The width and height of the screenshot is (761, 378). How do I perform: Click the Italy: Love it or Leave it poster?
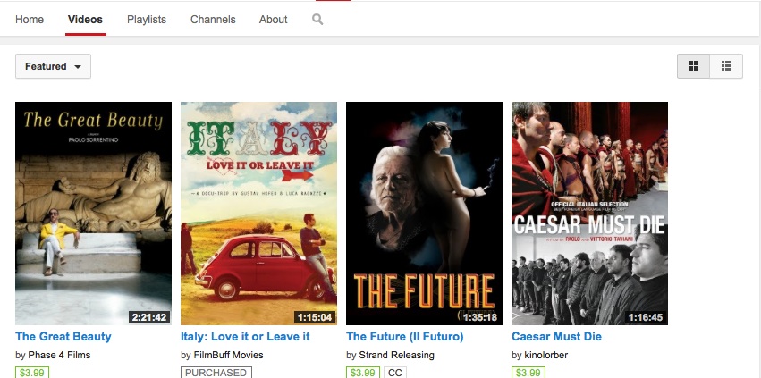tap(258, 213)
